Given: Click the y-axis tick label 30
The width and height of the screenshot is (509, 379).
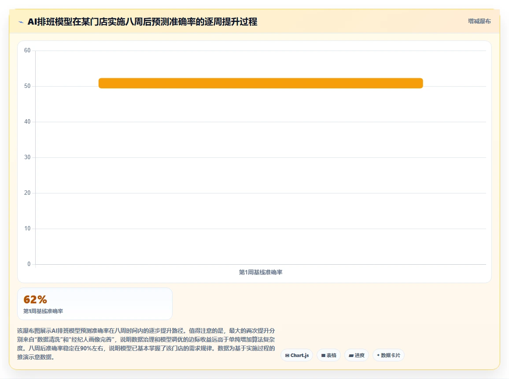Looking at the screenshot, I should [x=27, y=157].
